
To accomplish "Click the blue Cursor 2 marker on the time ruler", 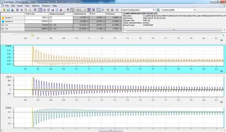I will click(223, 35).
